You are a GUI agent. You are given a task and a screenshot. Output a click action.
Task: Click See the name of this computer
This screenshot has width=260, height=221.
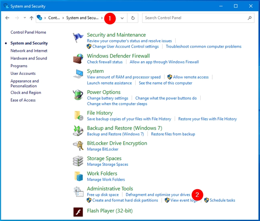tap(165, 83)
